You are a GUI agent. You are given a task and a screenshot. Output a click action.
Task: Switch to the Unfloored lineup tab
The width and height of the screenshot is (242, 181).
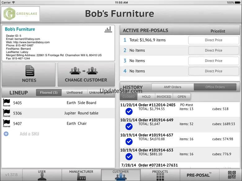[x=74, y=93]
